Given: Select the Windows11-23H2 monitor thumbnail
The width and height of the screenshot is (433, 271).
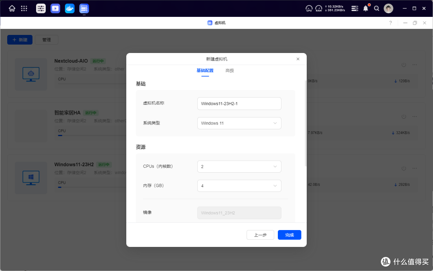Looking at the screenshot, I should pyautogui.click(x=31, y=178).
